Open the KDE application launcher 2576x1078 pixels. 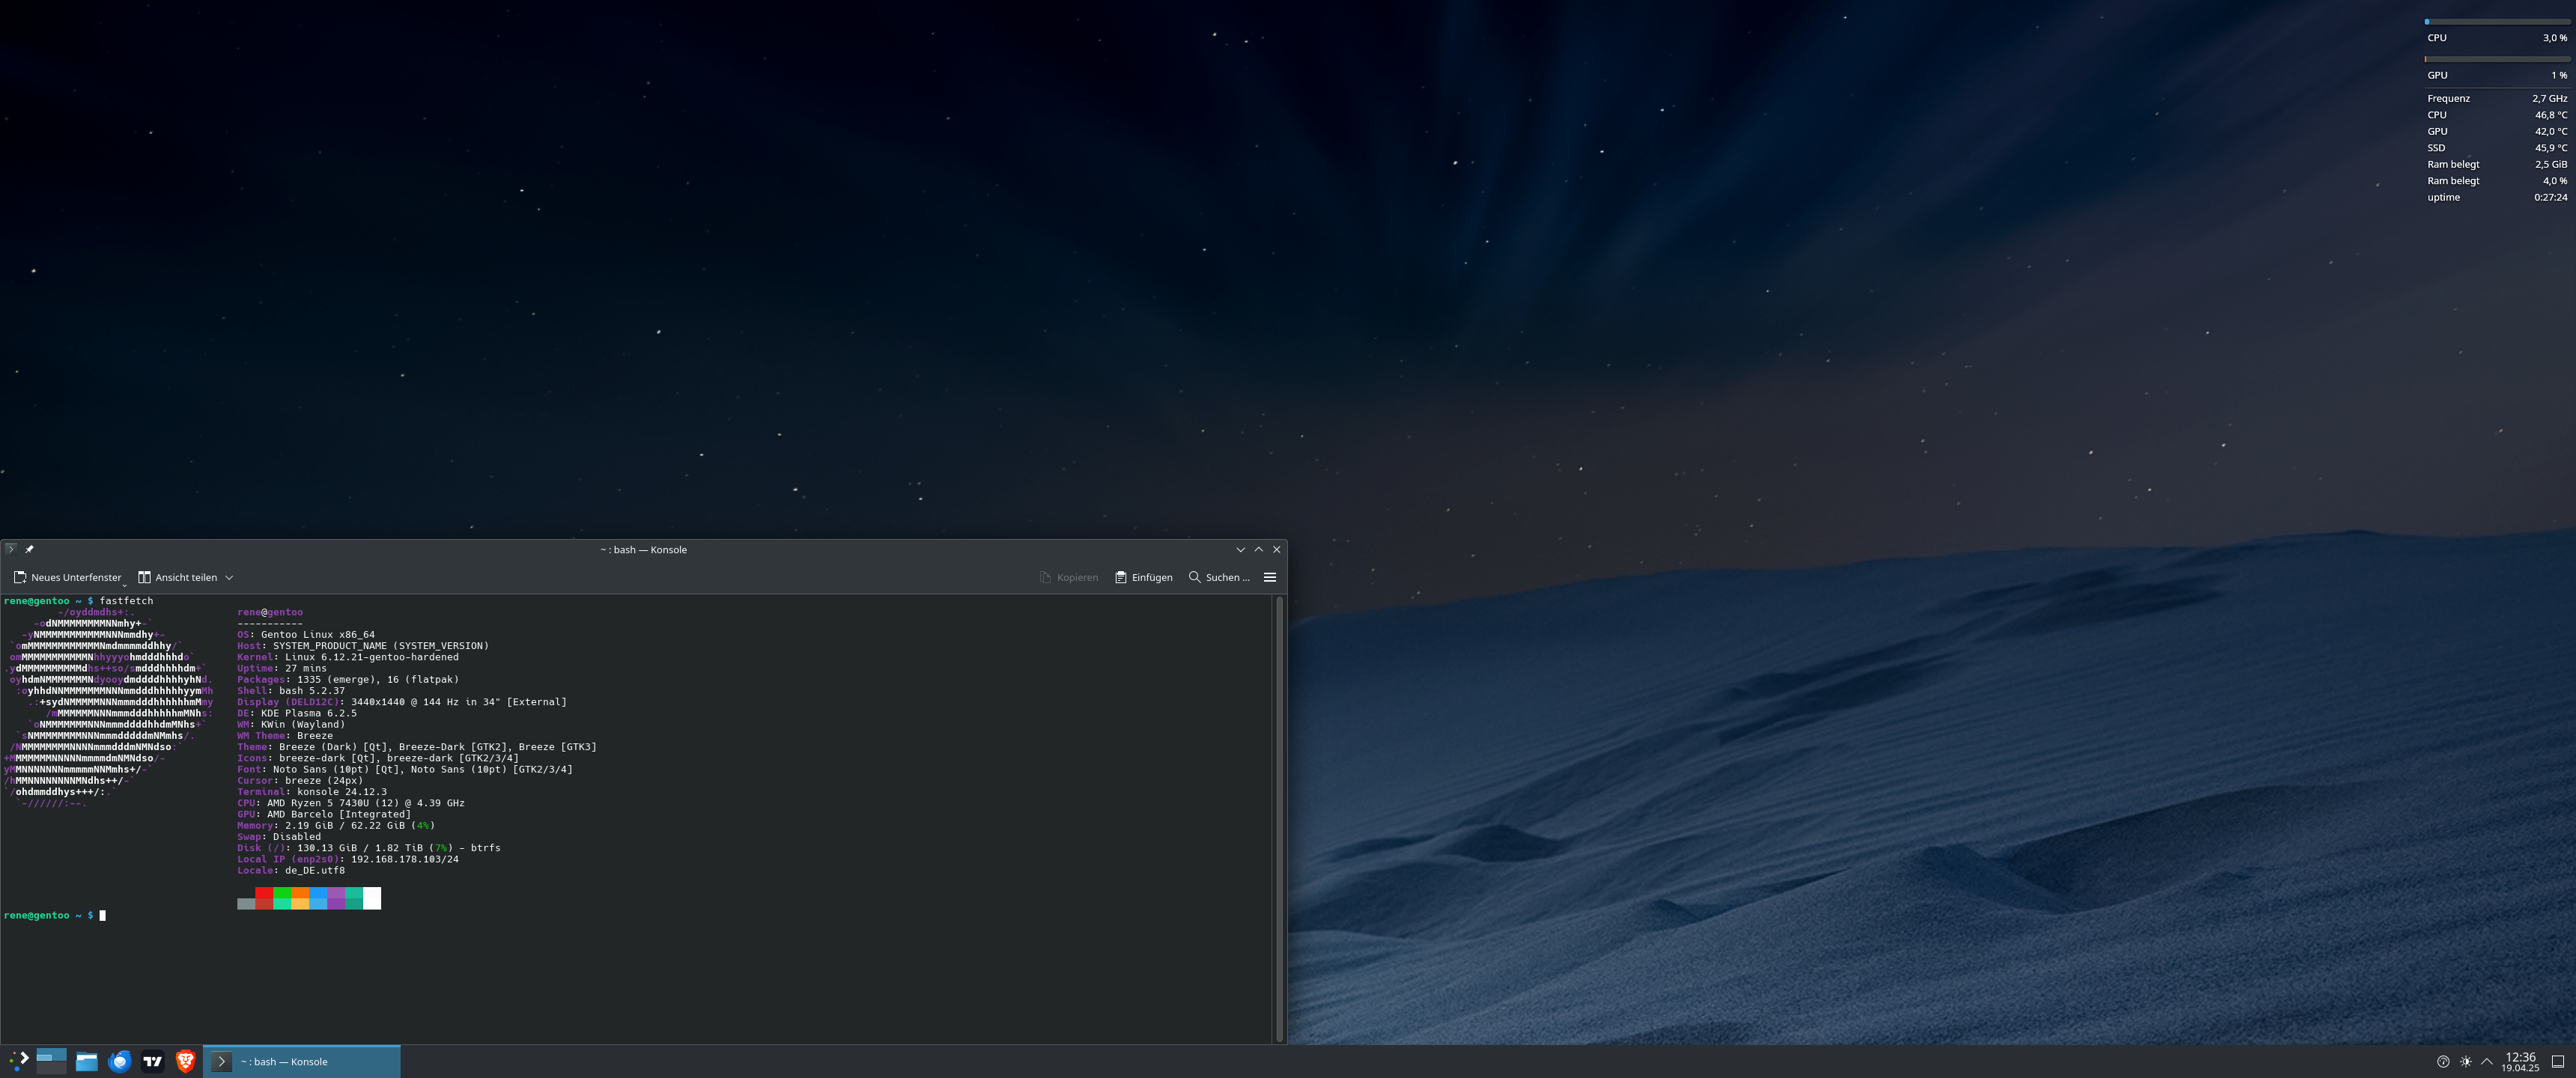(x=18, y=1061)
